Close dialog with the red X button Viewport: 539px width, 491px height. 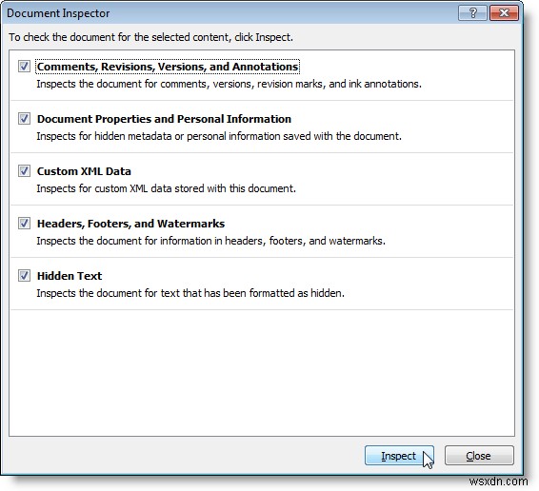click(x=504, y=13)
